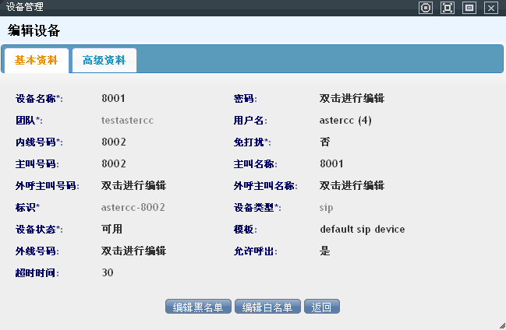The image size is (506, 330).
Task: Click the 外呼主叫名称 editable field
Action: (x=352, y=186)
